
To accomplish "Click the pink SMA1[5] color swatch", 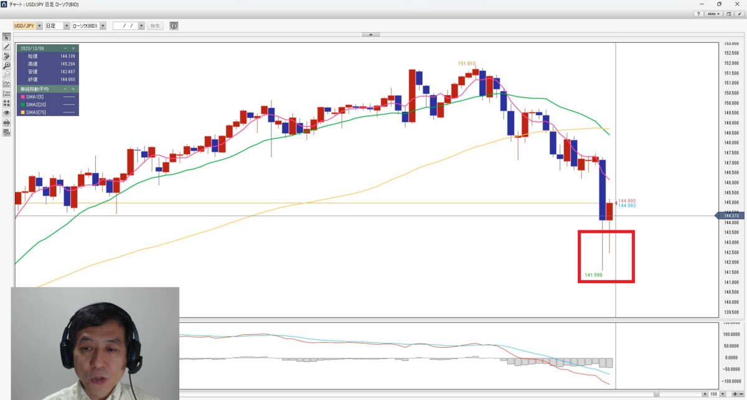I will pos(22,97).
